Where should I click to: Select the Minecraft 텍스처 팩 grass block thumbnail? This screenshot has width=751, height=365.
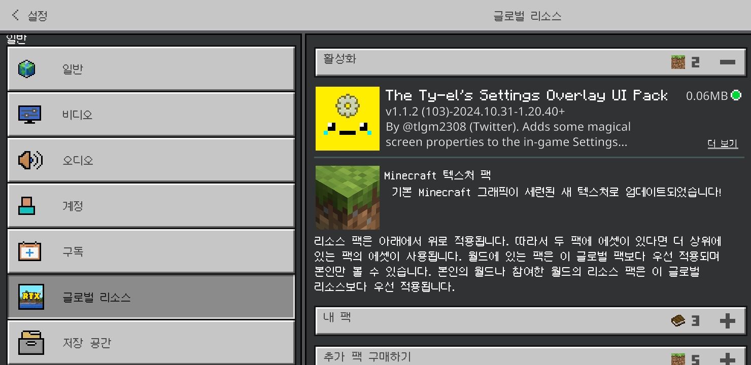point(348,198)
